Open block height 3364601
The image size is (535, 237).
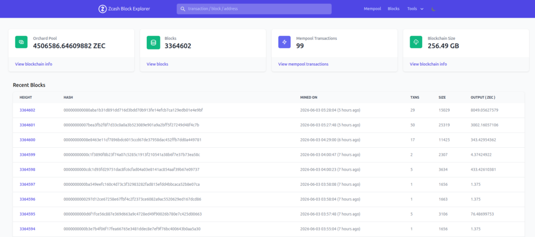coord(27,125)
